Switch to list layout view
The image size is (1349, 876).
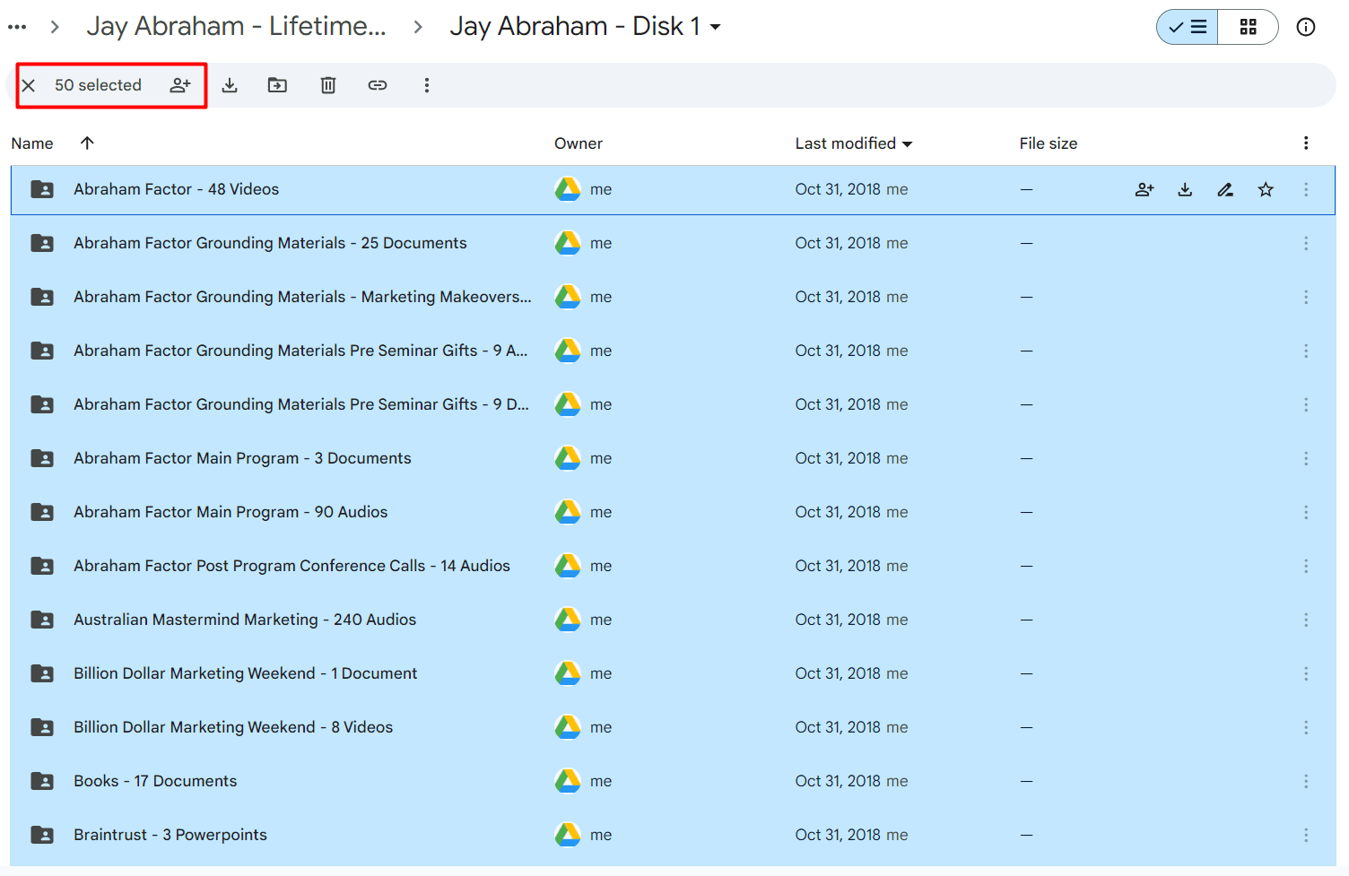(x=1188, y=27)
